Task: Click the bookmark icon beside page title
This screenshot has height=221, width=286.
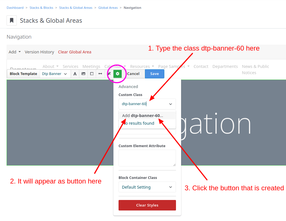Action: click(12, 20)
